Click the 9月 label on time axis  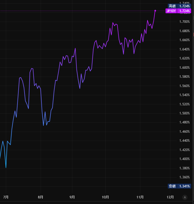coord(72,197)
